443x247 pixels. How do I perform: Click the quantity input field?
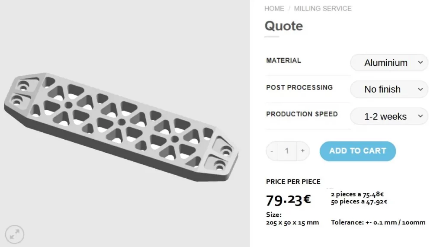coord(287,151)
